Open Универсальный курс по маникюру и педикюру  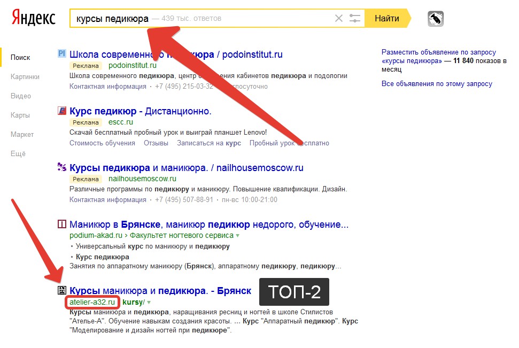pyautogui.click(x=152, y=246)
